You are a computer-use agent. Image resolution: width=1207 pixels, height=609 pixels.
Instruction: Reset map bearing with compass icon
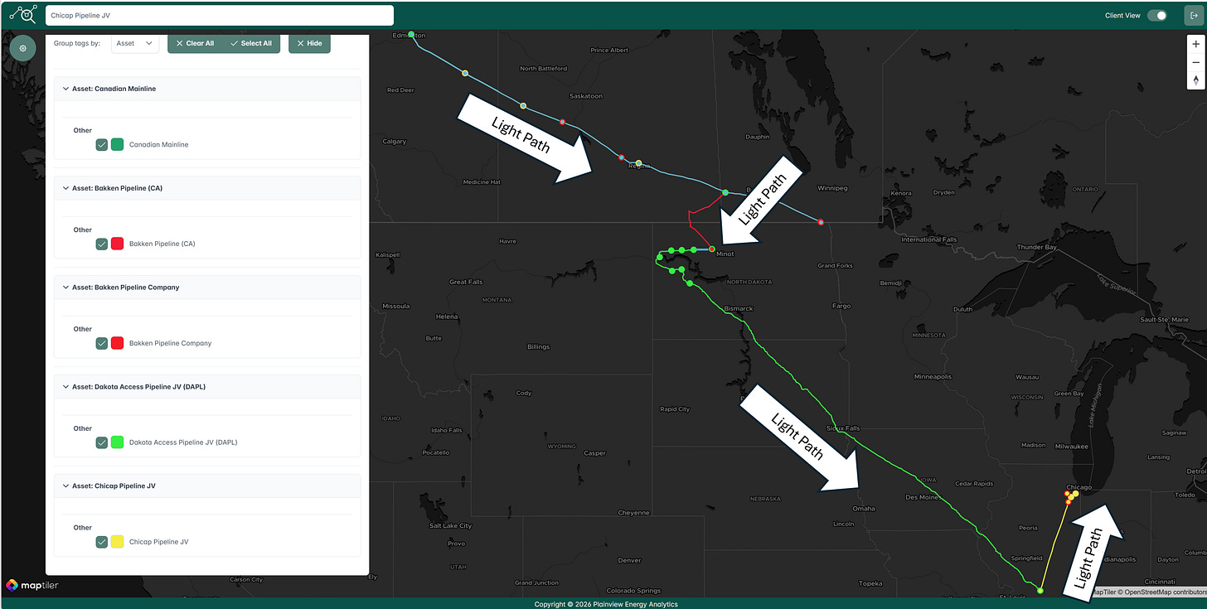pos(1195,80)
